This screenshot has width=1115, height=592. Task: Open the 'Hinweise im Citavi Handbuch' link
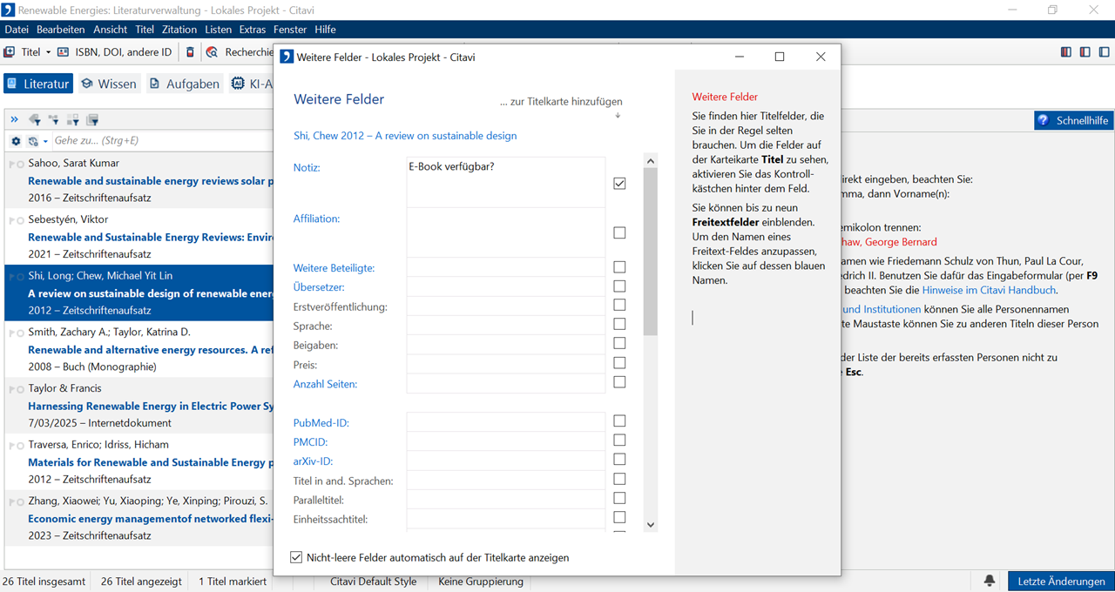point(989,290)
